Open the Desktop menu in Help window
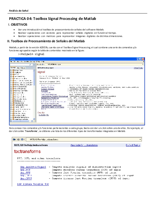Viewport: 154px width, 199px height. pos(32,62)
